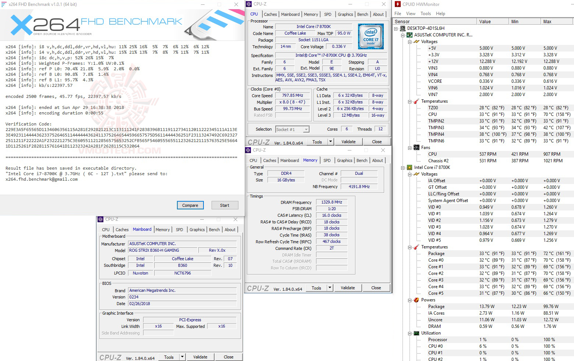Click the Temperatures icon under Intel Core i7 8700K

coord(415,247)
